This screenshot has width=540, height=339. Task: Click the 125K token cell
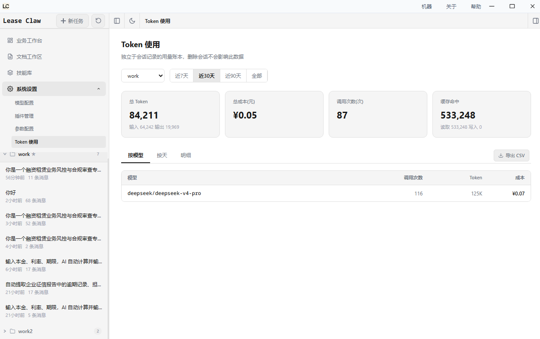click(476, 193)
